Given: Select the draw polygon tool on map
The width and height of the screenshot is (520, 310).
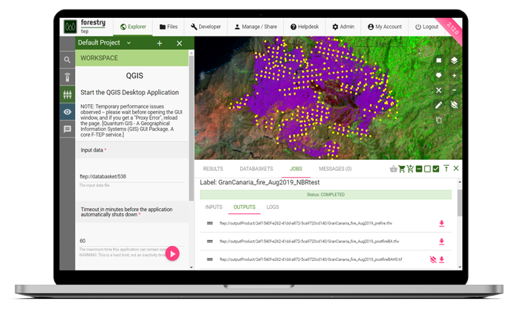Looking at the screenshot, I should [438, 75].
